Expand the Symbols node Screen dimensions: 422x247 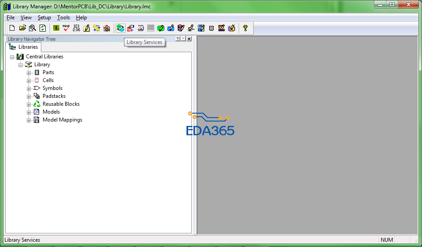29,89
